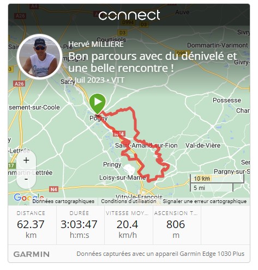Toggle the map scale bar units
Image resolution: width=258 pixels, height=270 pixels.
coord(217,183)
